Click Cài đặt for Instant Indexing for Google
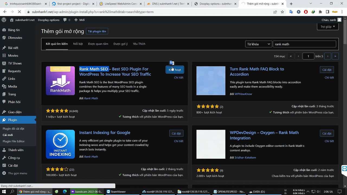 [x=176, y=133]
